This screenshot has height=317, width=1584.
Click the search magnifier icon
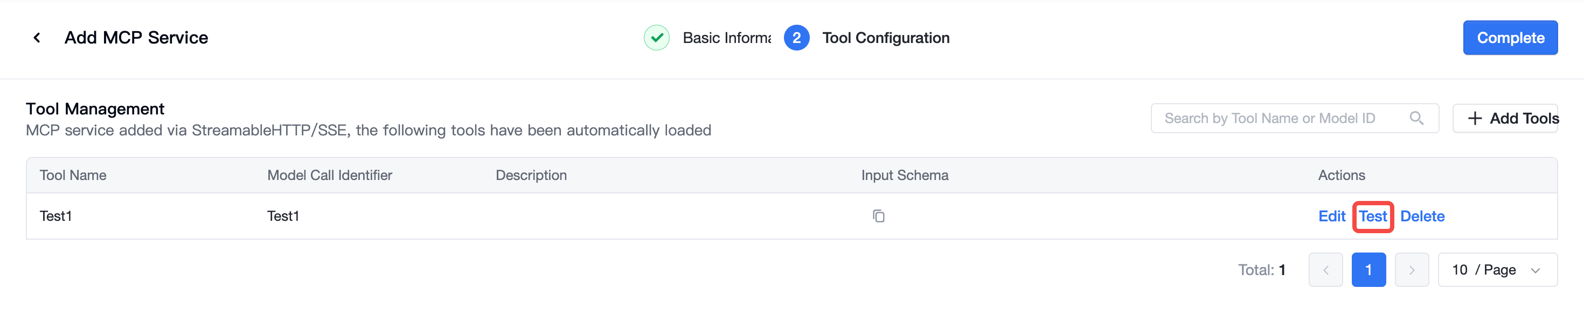click(1416, 118)
